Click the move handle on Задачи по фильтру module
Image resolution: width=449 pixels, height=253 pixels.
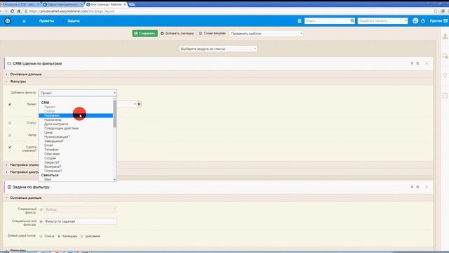(412, 187)
